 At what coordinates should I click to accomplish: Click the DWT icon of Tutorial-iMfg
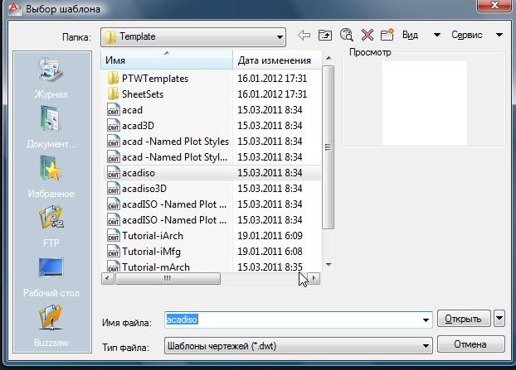114,252
